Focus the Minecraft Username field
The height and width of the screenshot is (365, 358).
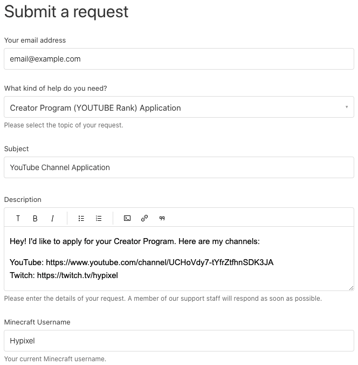pos(179,341)
